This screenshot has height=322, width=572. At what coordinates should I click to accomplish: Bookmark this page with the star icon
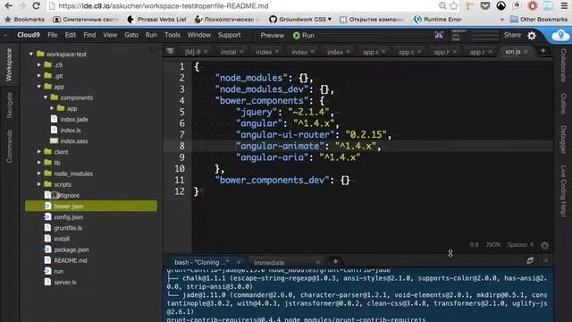point(453,6)
